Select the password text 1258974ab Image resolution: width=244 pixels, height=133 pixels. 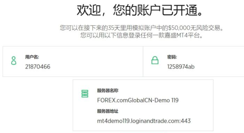pyautogui.click(x=181, y=67)
